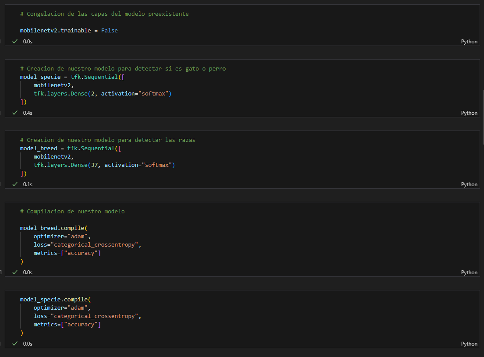The width and height of the screenshot is (484, 357).
Task: Click the checkmark under the model_specie.compile cell
Action: click(15, 343)
